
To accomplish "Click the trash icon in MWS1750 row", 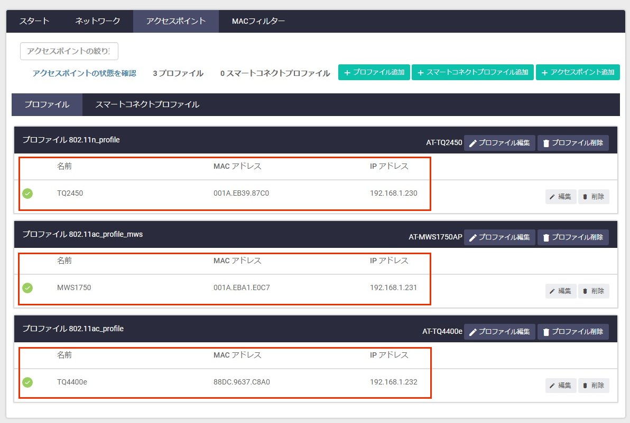I will [585, 292].
